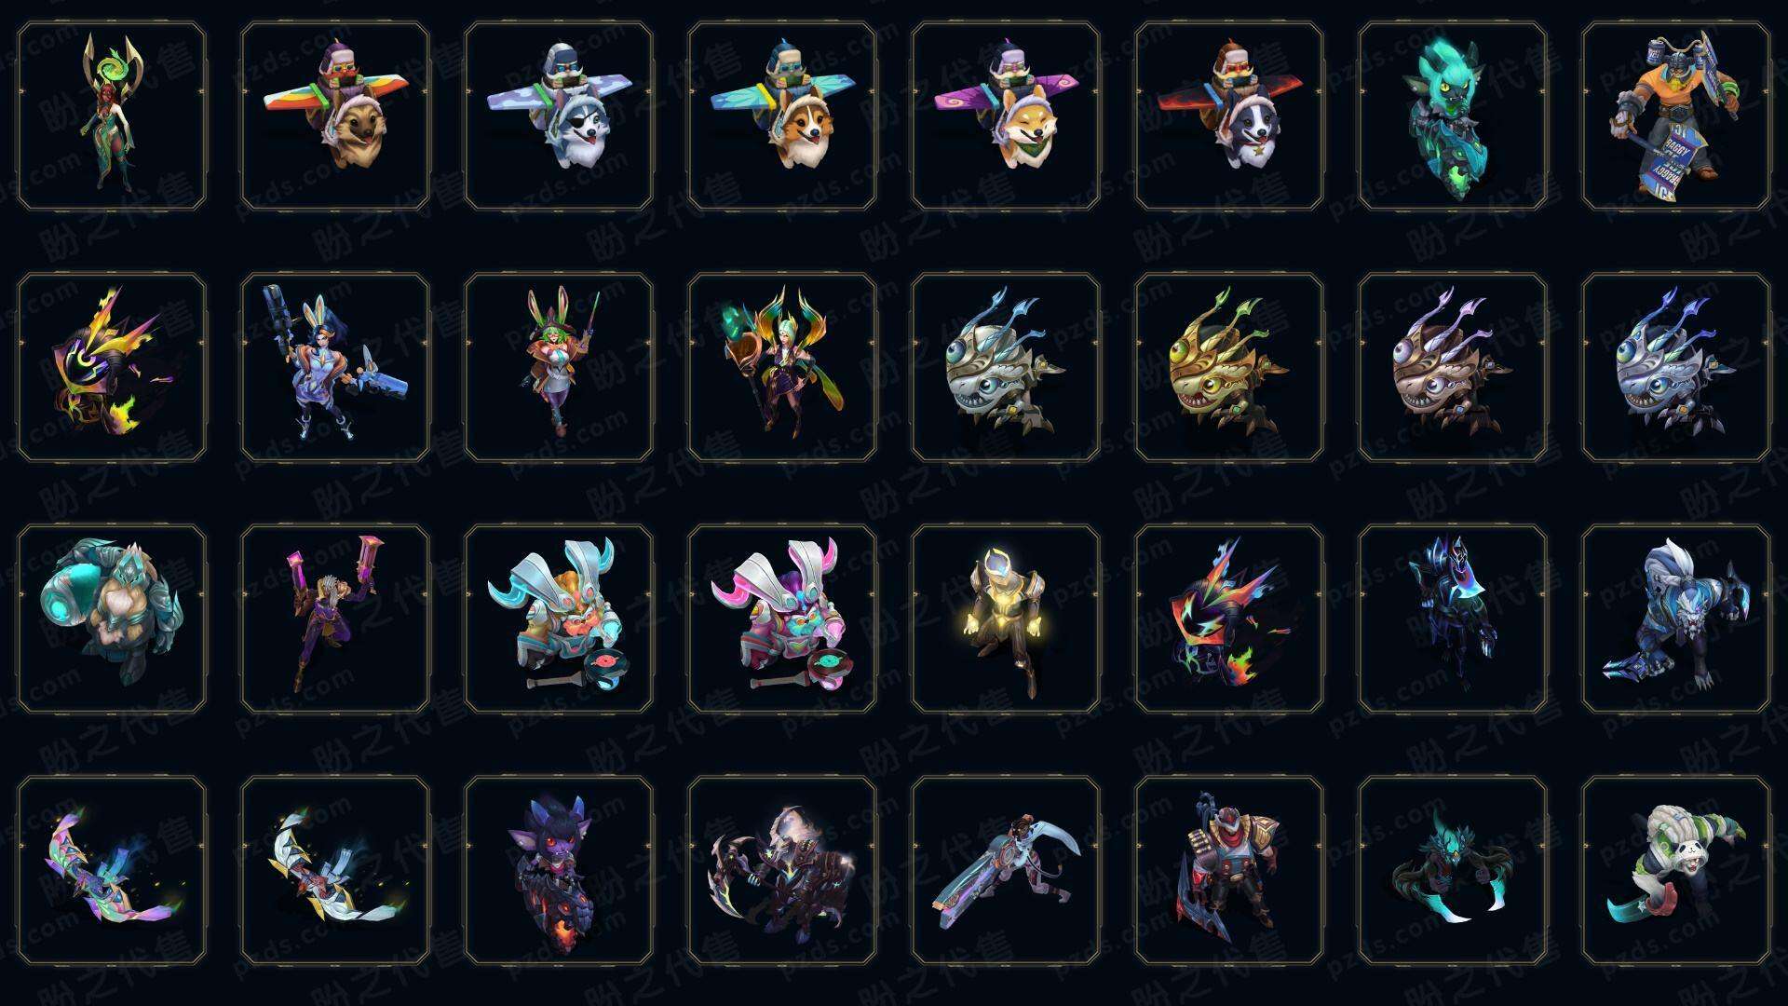Screen dimensions: 1788x1006
Task: Click the glowing golden armored figure
Action: 1006,619
